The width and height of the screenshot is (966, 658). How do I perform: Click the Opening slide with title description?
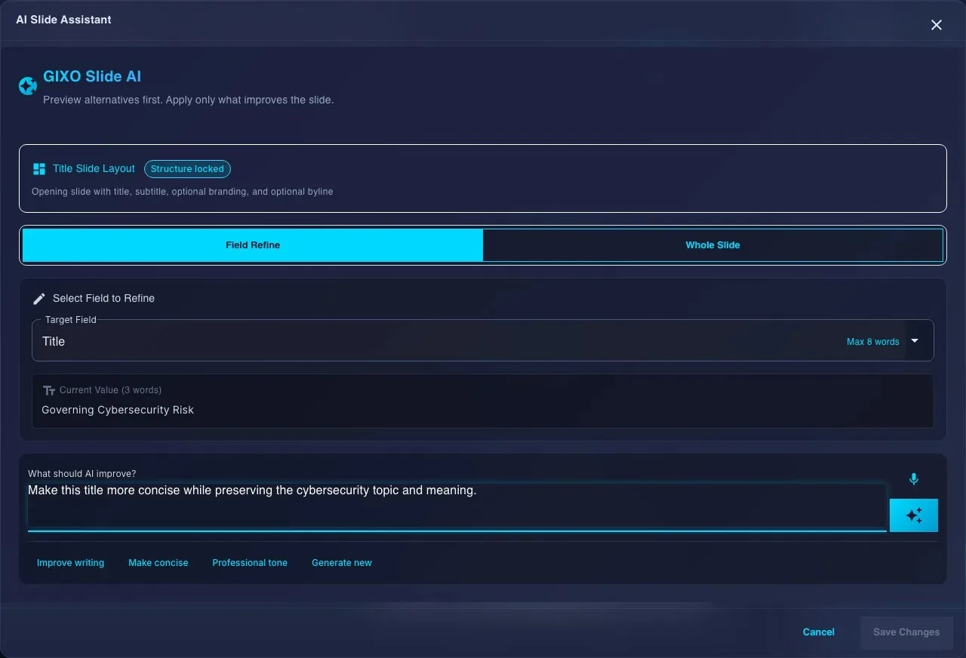[x=182, y=192]
